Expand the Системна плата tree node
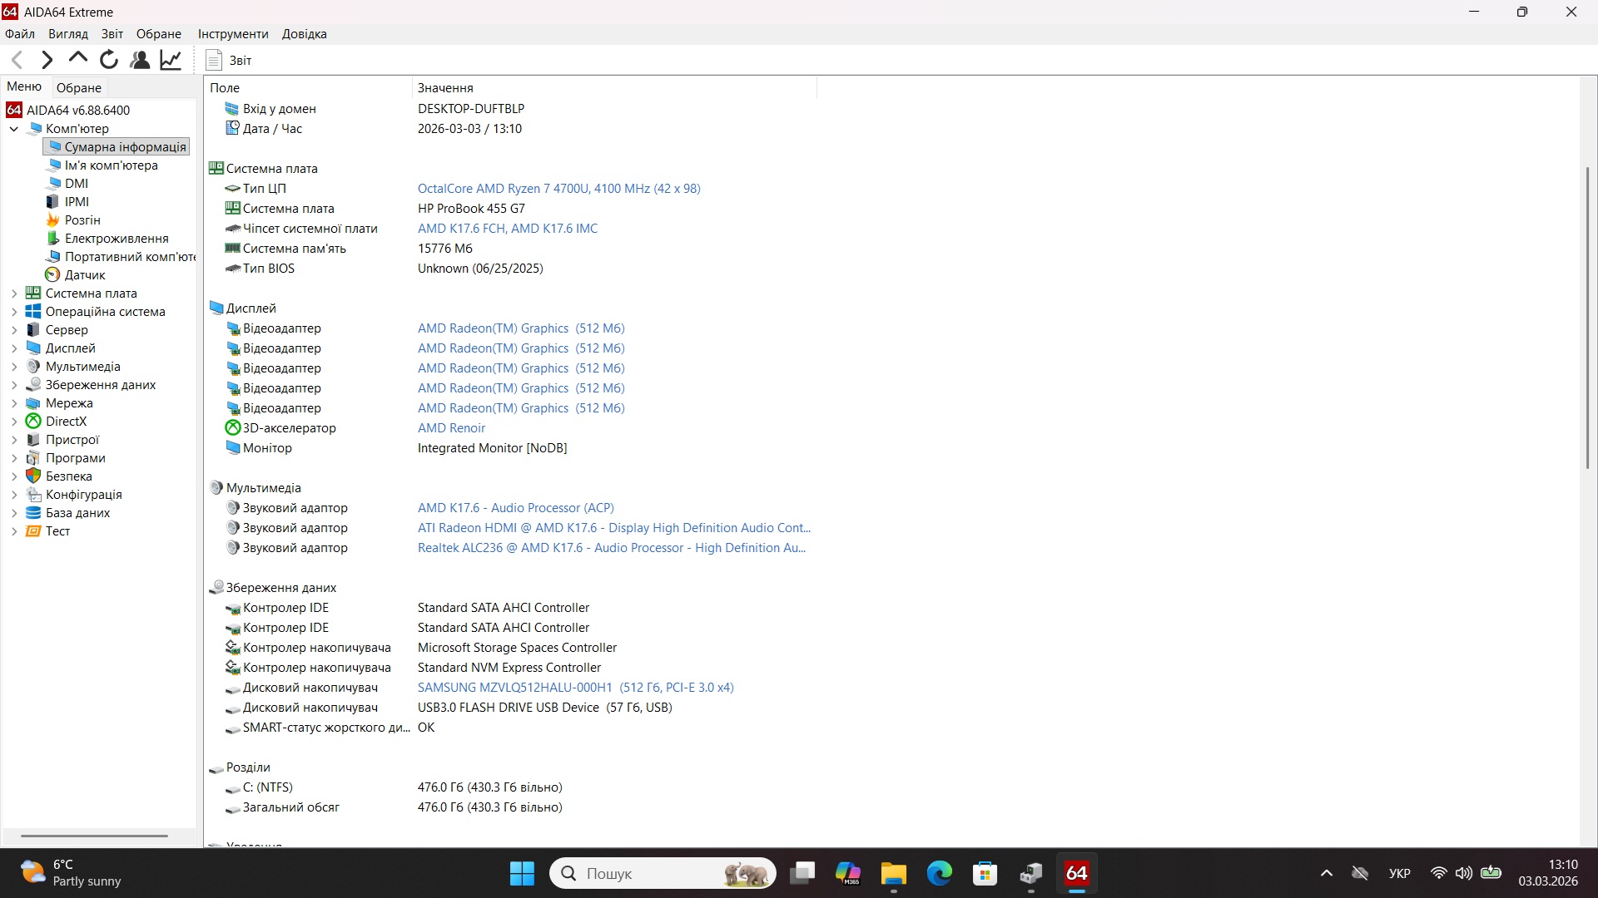The image size is (1598, 898). click(13, 293)
